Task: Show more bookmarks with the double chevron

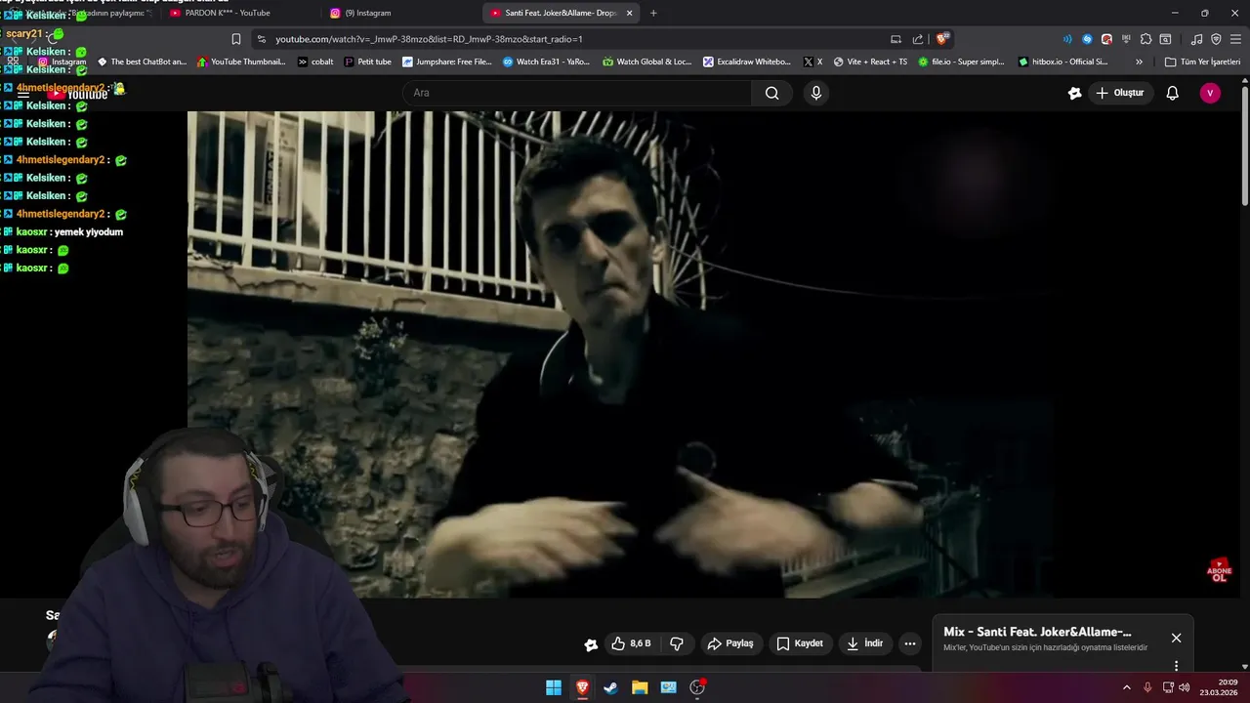Action: (x=1139, y=62)
